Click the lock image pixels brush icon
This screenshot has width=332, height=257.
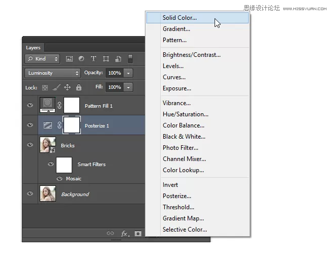(56, 87)
